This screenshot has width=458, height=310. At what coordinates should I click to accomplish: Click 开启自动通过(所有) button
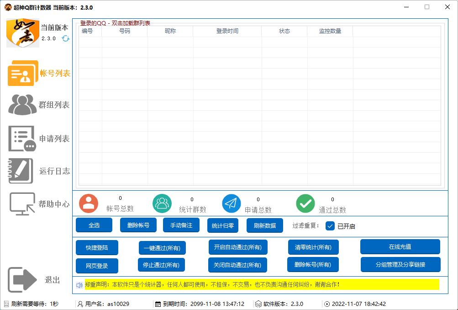(238, 247)
